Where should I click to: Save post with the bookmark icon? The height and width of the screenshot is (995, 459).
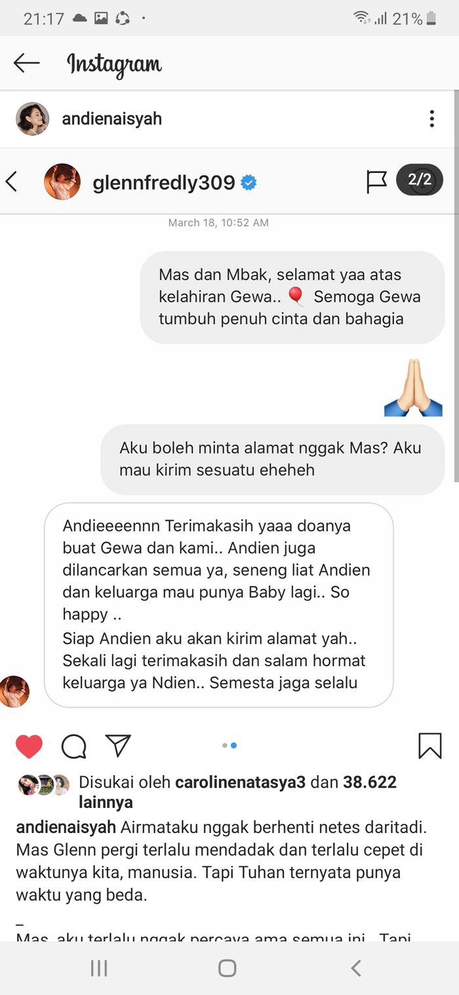(430, 746)
